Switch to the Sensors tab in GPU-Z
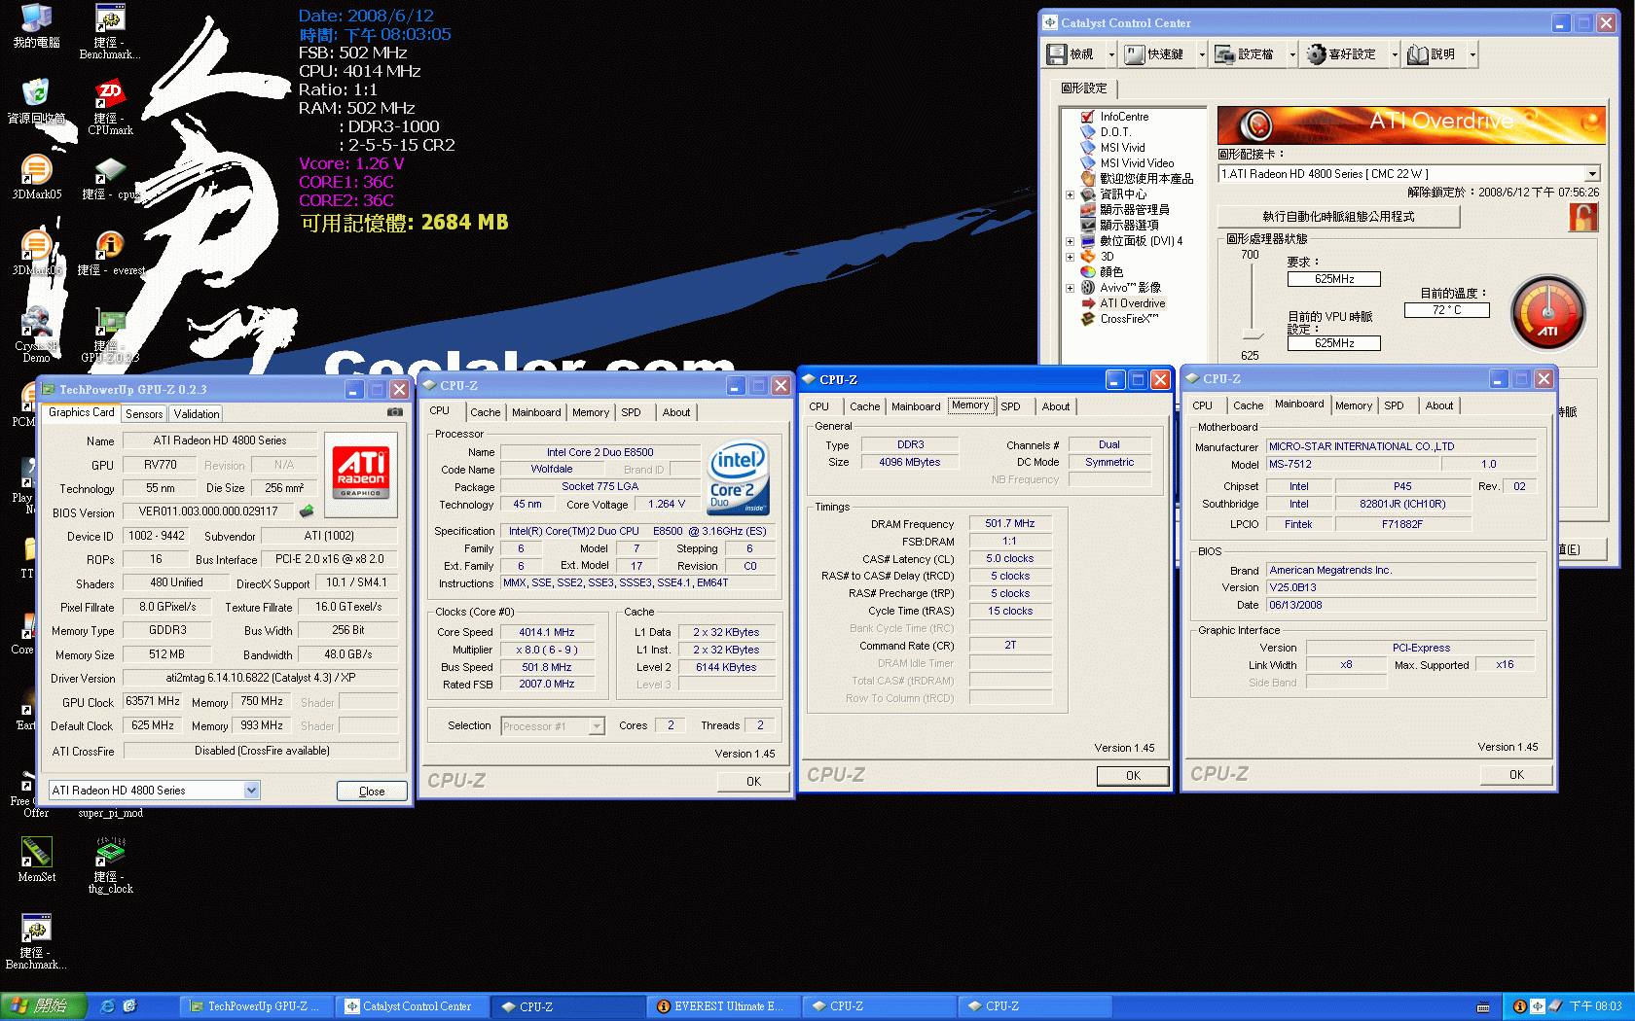The width and height of the screenshot is (1635, 1021). click(x=144, y=414)
